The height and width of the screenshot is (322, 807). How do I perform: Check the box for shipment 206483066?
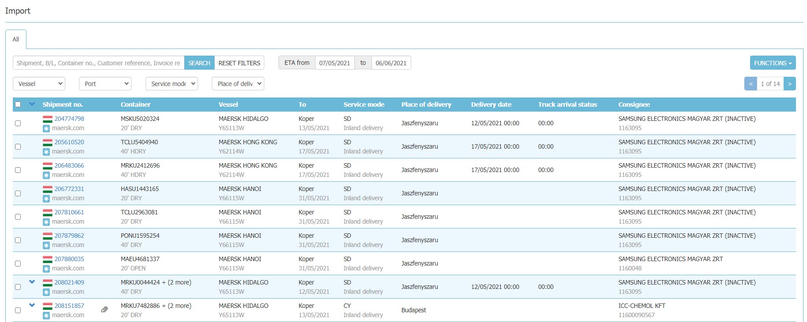18,170
